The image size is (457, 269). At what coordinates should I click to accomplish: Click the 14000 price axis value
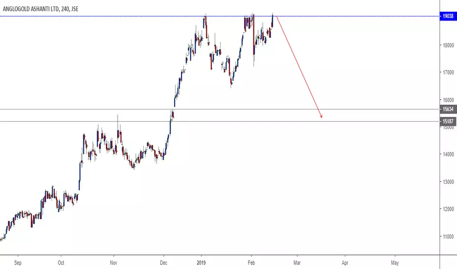pos(448,155)
